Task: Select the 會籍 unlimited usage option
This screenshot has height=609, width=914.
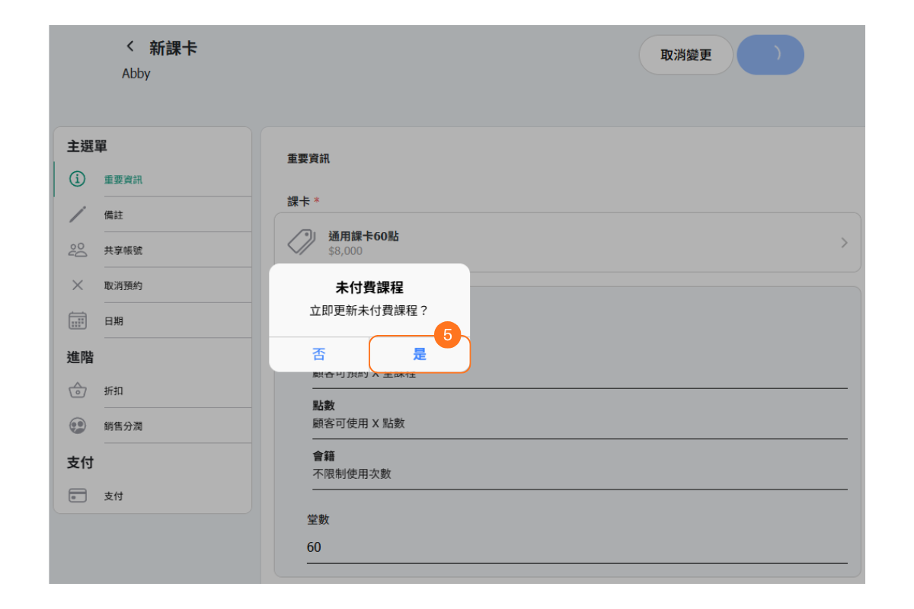Action: [x=579, y=465]
